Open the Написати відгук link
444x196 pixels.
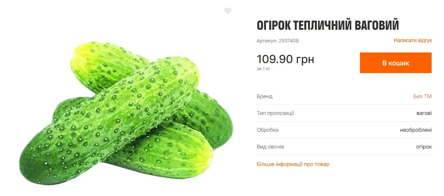pyautogui.click(x=412, y=40)
